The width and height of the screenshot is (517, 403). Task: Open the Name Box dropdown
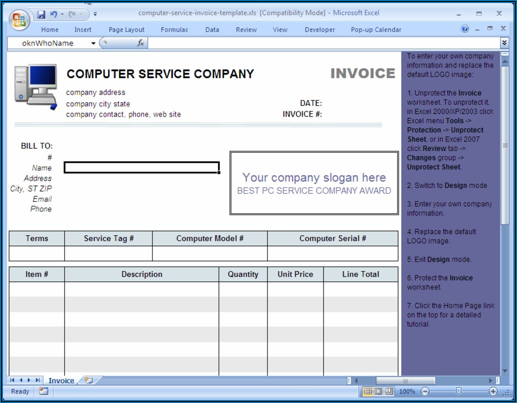pos(93,44)
